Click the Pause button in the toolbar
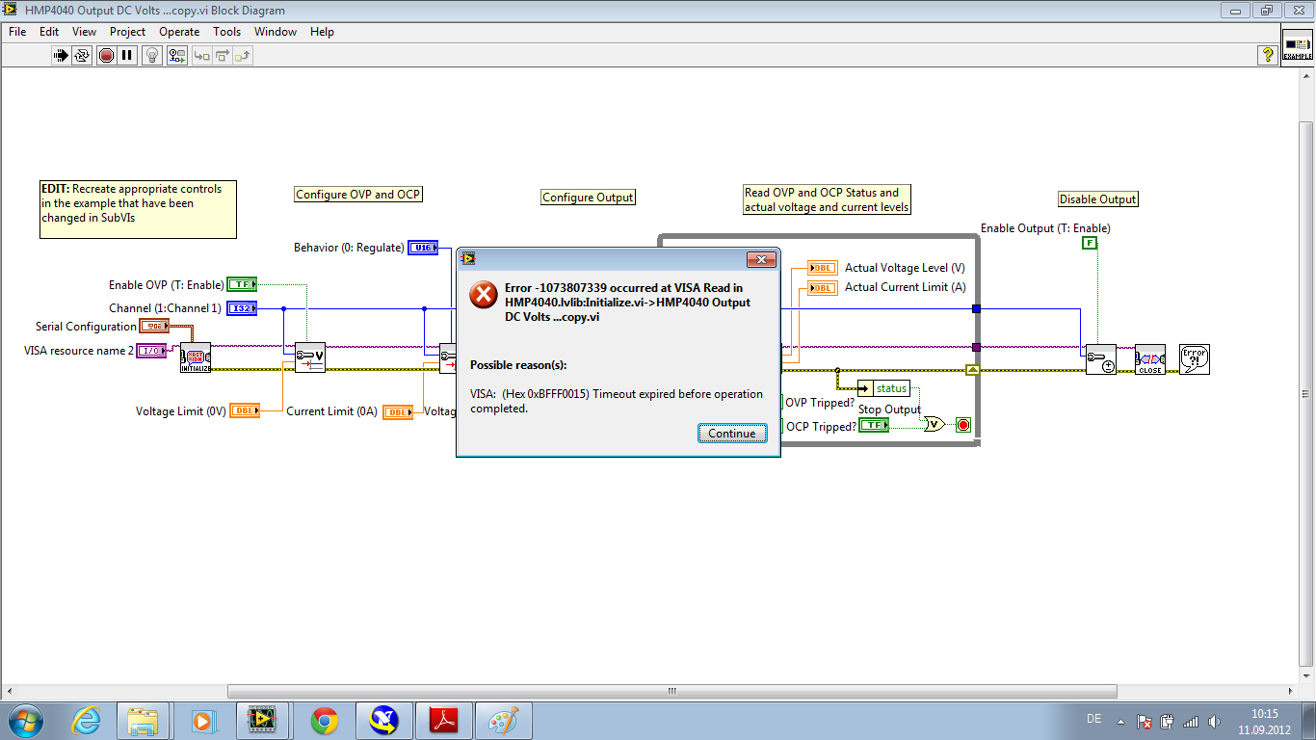 [127, 55]
